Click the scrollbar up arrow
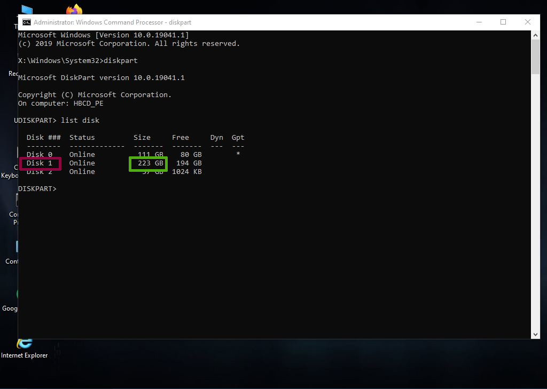Screen dimensions: 547x389 pyautogui.click(x=536, y=35)
